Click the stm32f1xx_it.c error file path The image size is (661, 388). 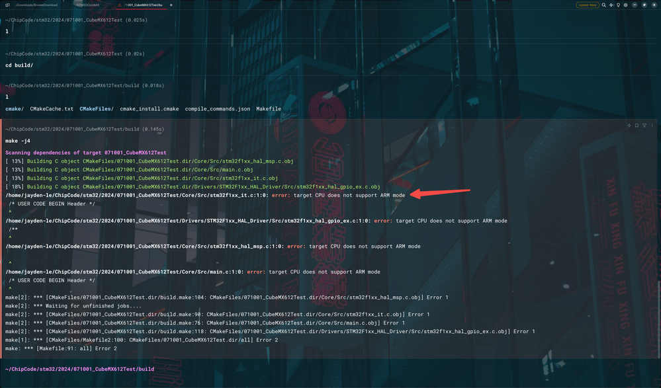pos(136,195)
